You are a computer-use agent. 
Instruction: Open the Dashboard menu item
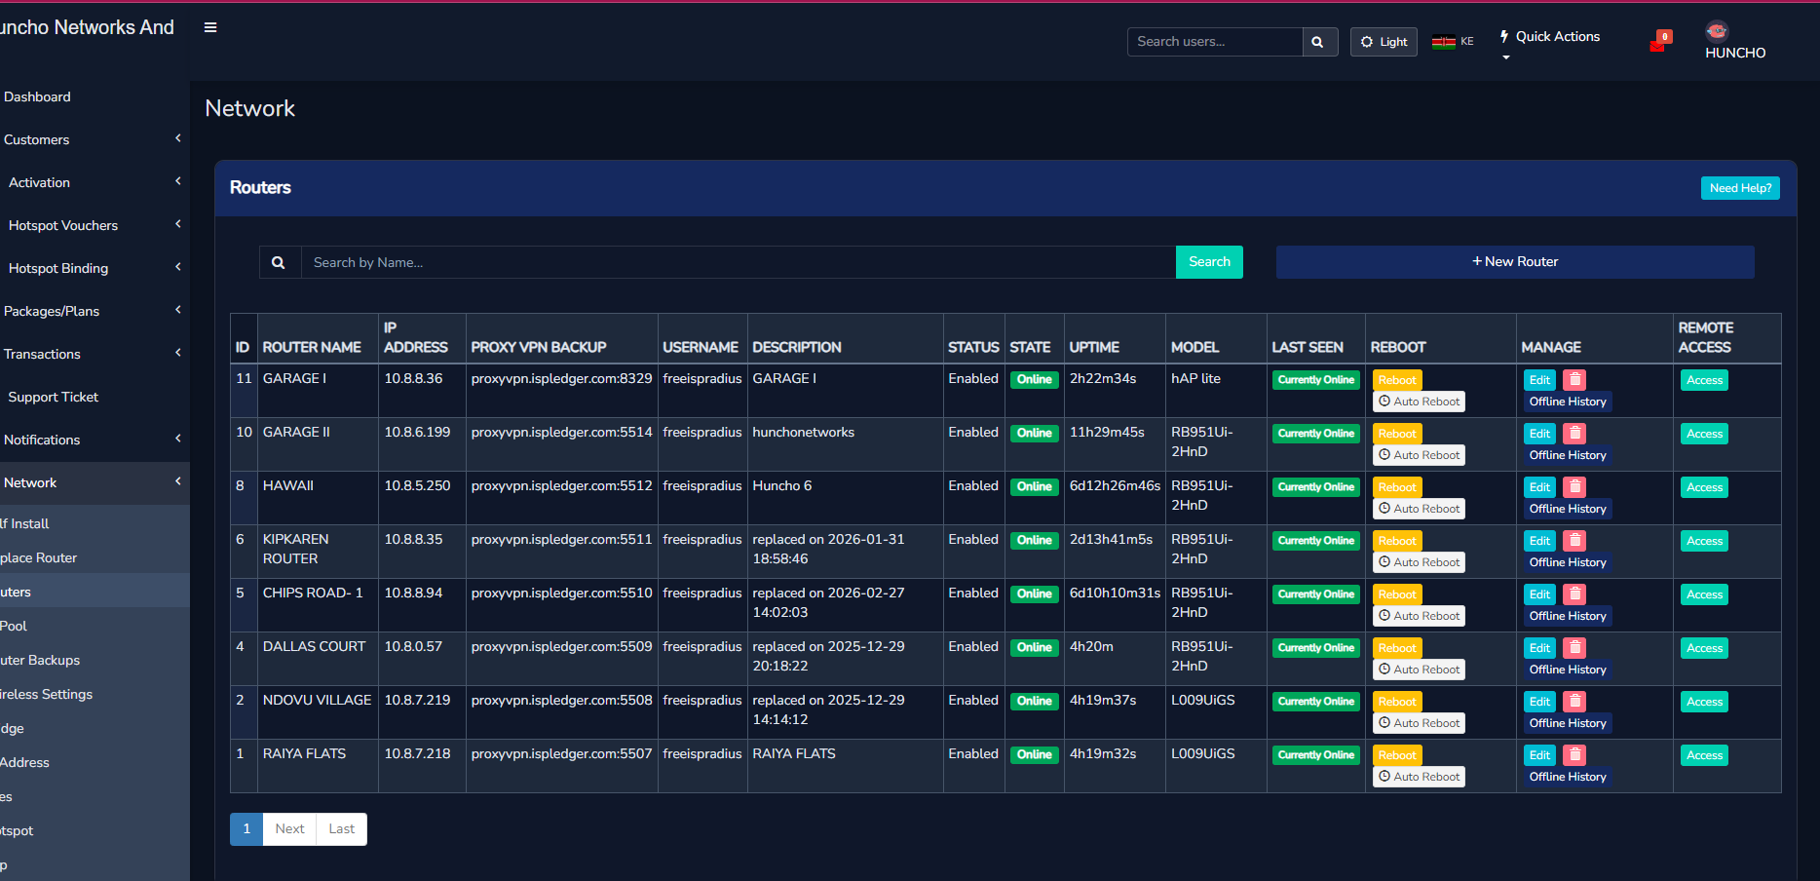(37, 96)
